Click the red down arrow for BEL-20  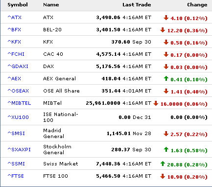[163, 30]
